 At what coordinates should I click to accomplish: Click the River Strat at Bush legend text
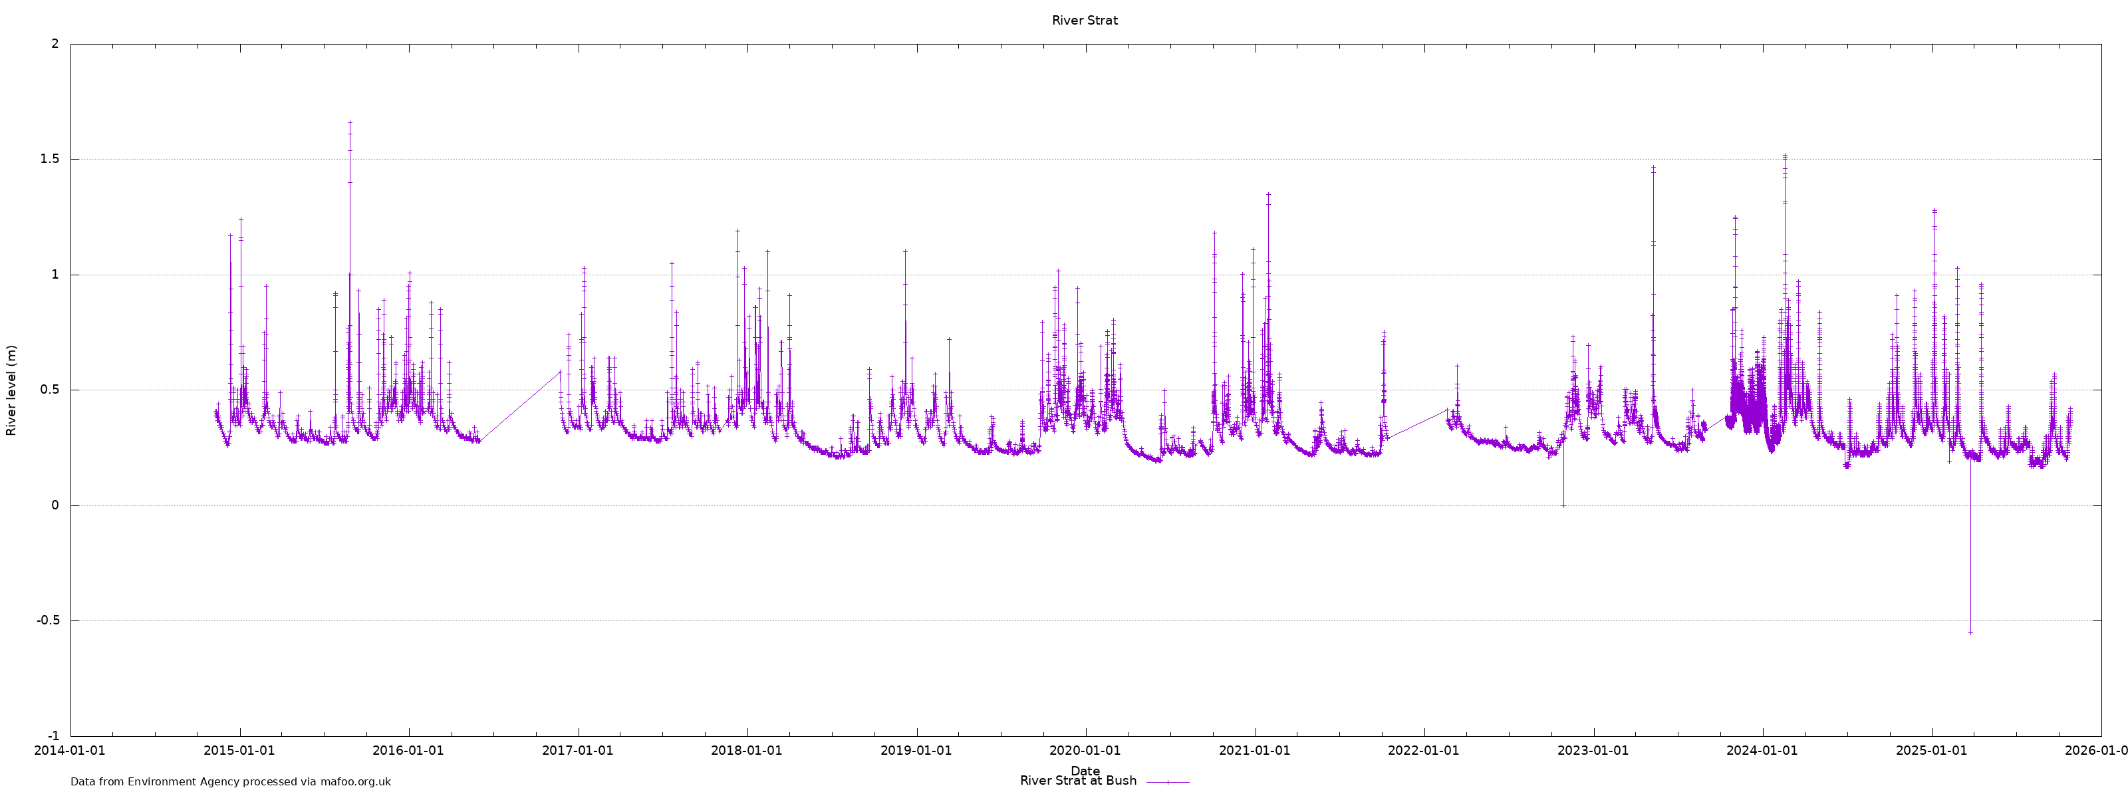click(1077, 781)
